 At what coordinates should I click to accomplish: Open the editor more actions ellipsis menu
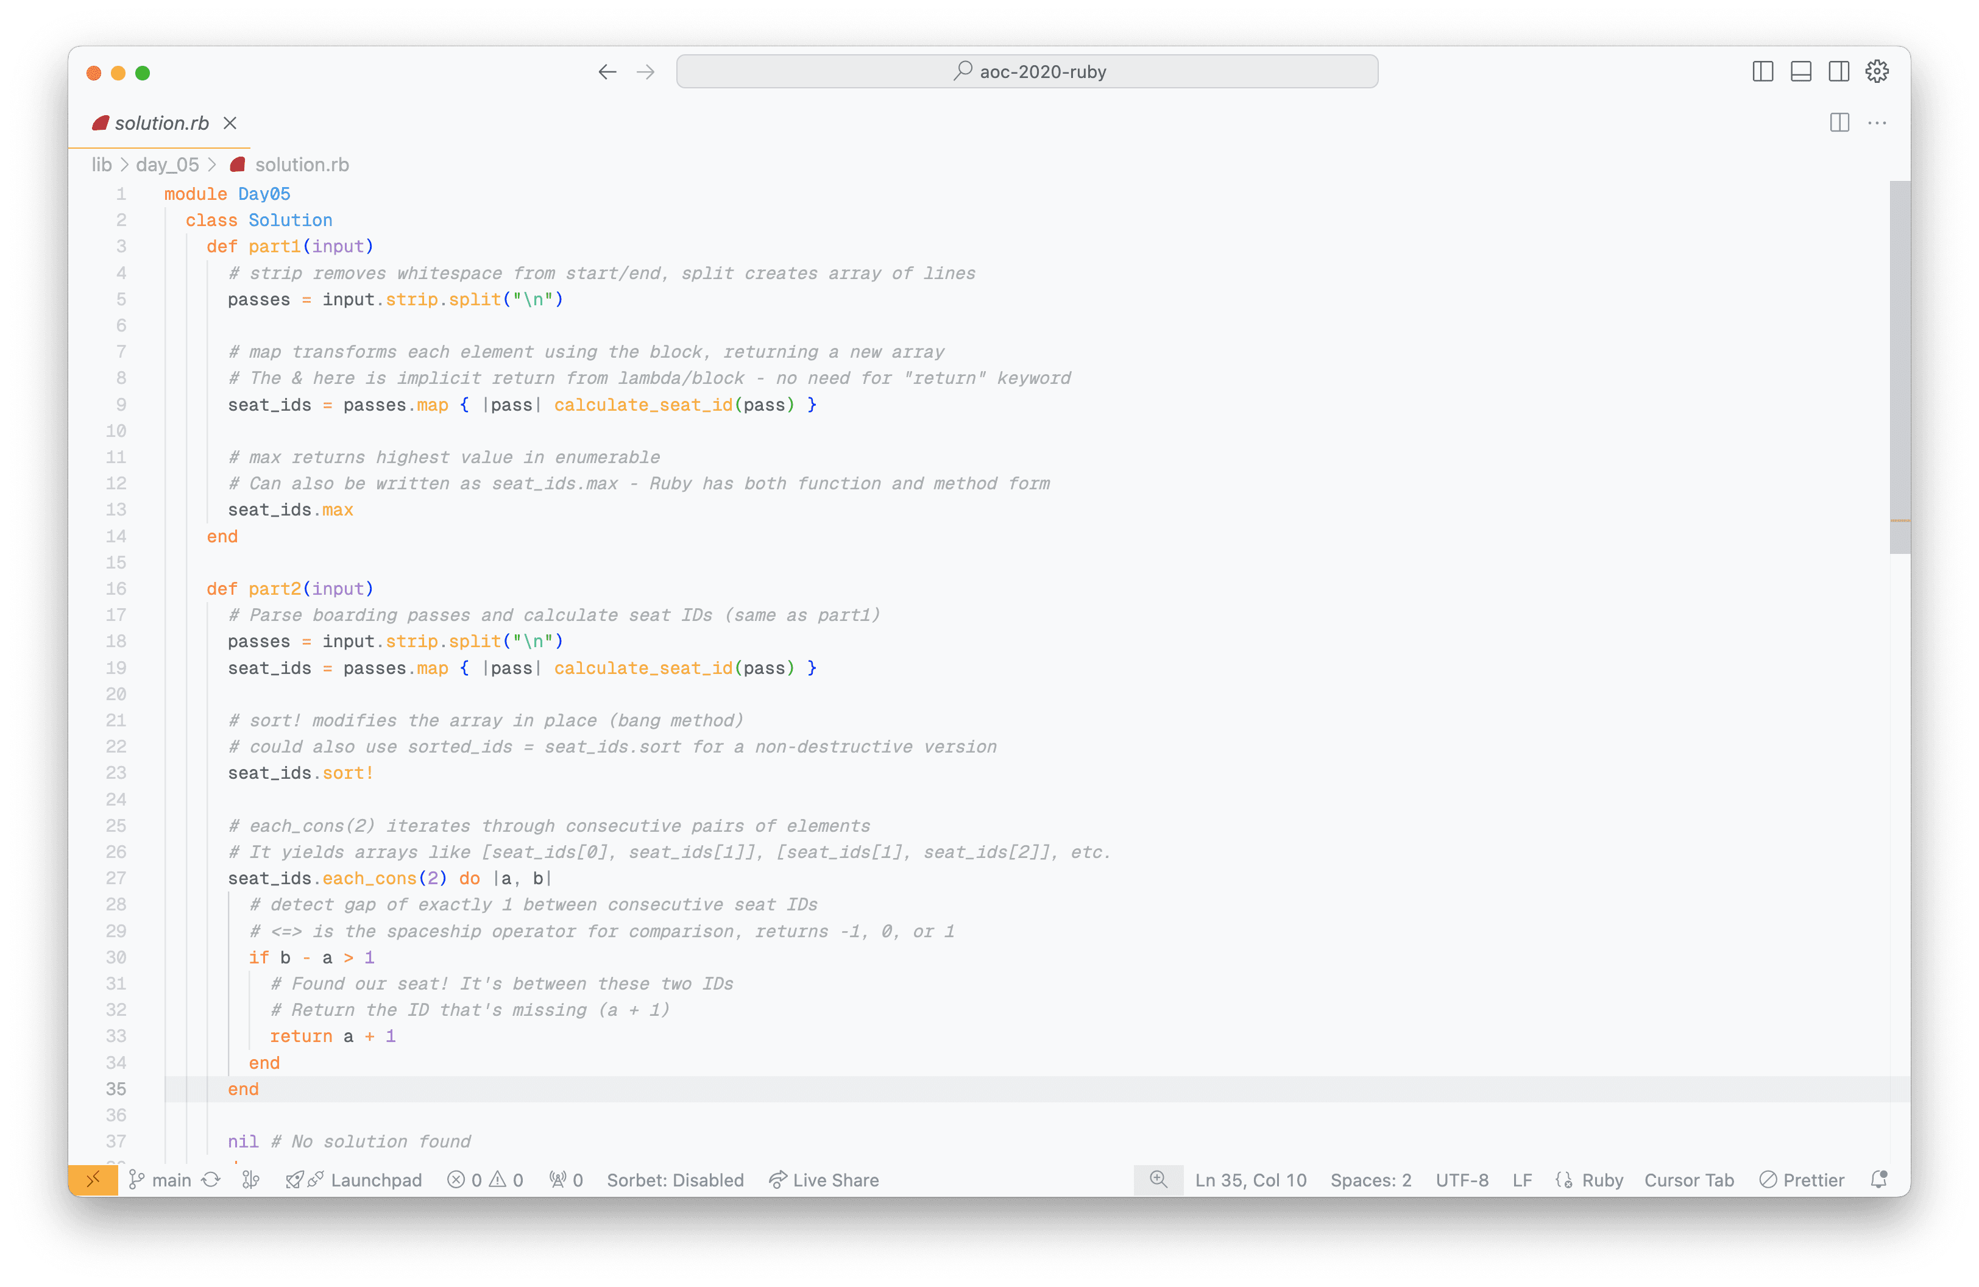pos(1877,123)
